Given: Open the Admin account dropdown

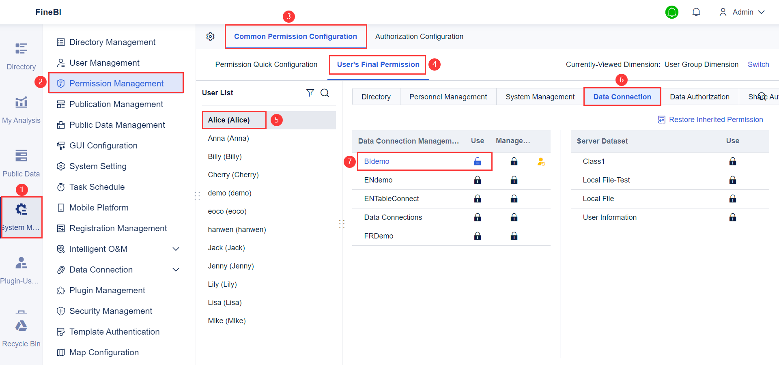Looking at the screenshot, I should [x=742, y=12].
